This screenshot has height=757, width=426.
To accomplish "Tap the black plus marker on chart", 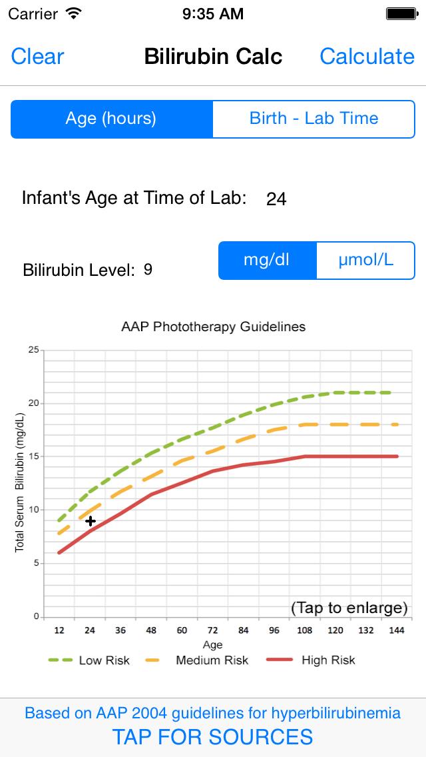I will click(x=91, y=521).
